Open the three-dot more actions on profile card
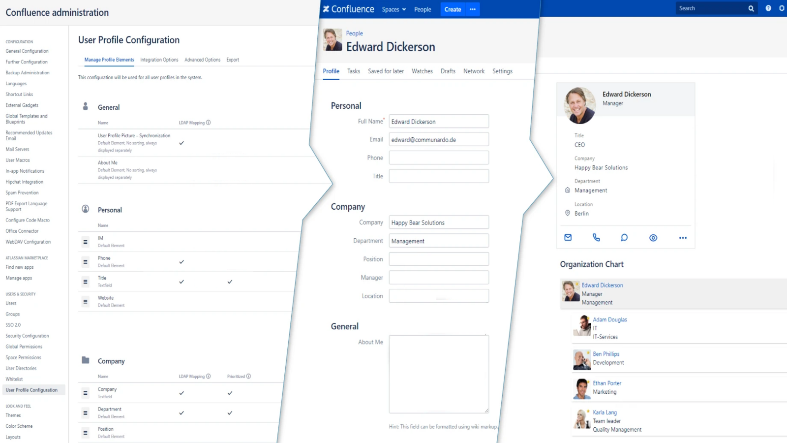 (x=683, y=238)
